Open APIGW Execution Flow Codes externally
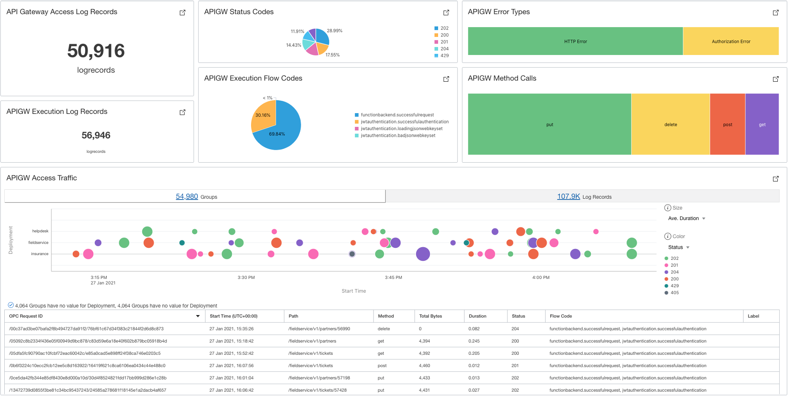The image size is (788, 396). [446, 79]
